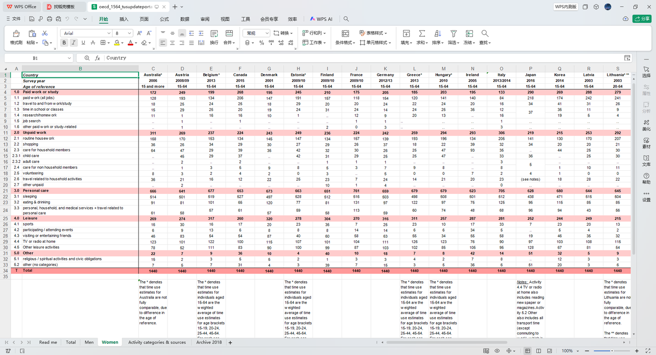This screenshot has height=355, width=656.
Task: Click the Format Painter (格式刷) icon
Action: (x=16, y=34)
